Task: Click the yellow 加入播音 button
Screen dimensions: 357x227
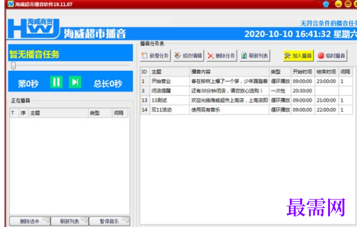Action: coord(298,56)
